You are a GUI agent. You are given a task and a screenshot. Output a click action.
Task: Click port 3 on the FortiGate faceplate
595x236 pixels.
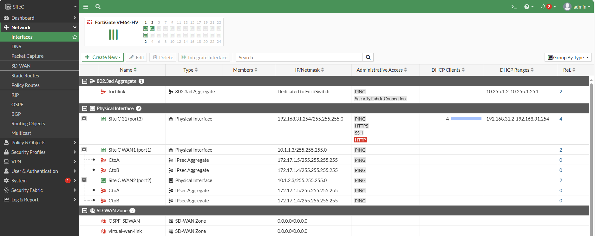pos(152,29)
